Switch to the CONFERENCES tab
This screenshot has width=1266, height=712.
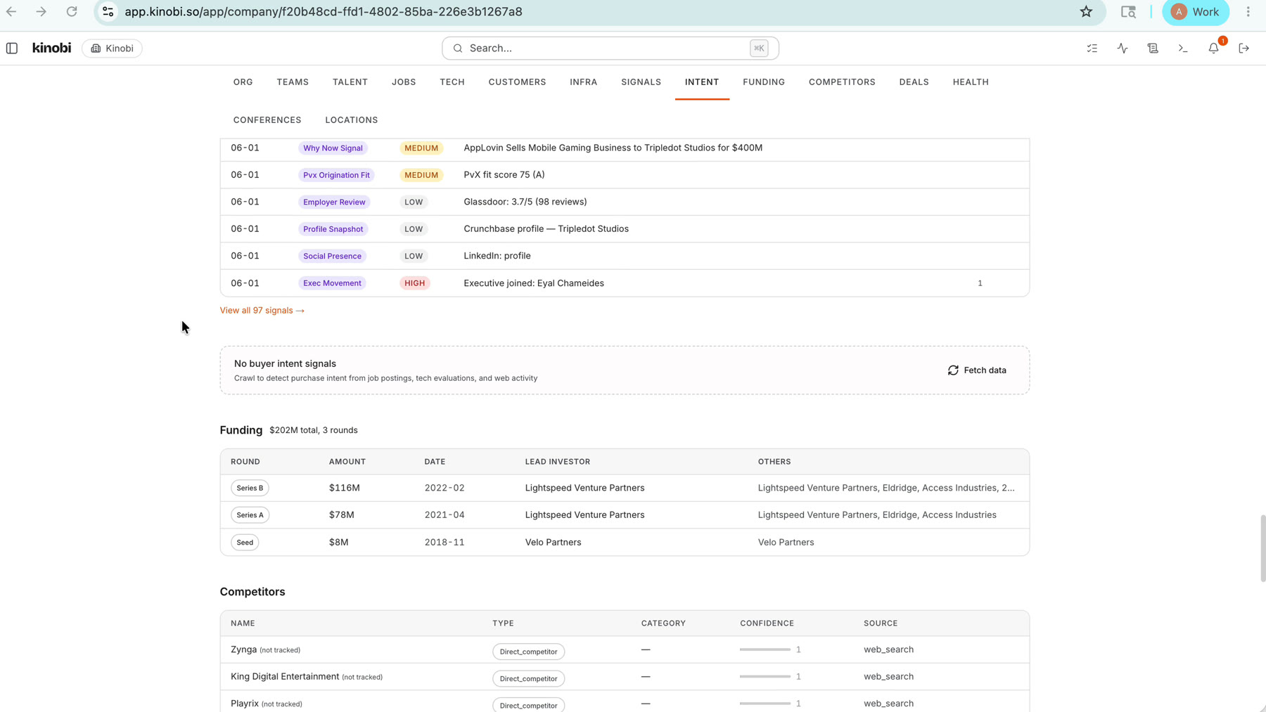[267, 120]
